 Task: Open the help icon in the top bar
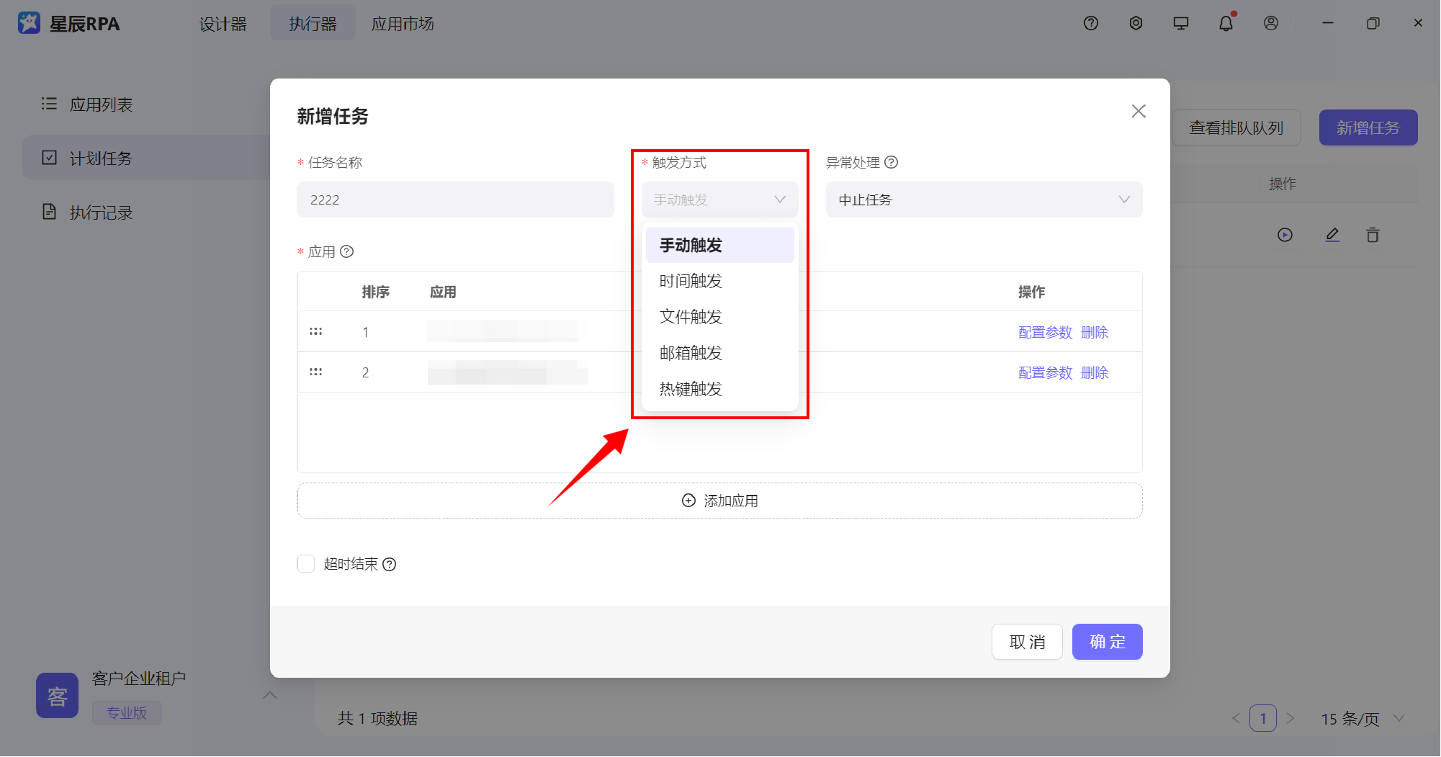coord(1090,23)
